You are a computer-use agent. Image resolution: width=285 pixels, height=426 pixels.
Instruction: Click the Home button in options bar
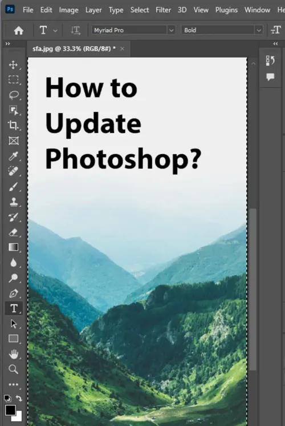pyautogui.click(x=18, y=30)
